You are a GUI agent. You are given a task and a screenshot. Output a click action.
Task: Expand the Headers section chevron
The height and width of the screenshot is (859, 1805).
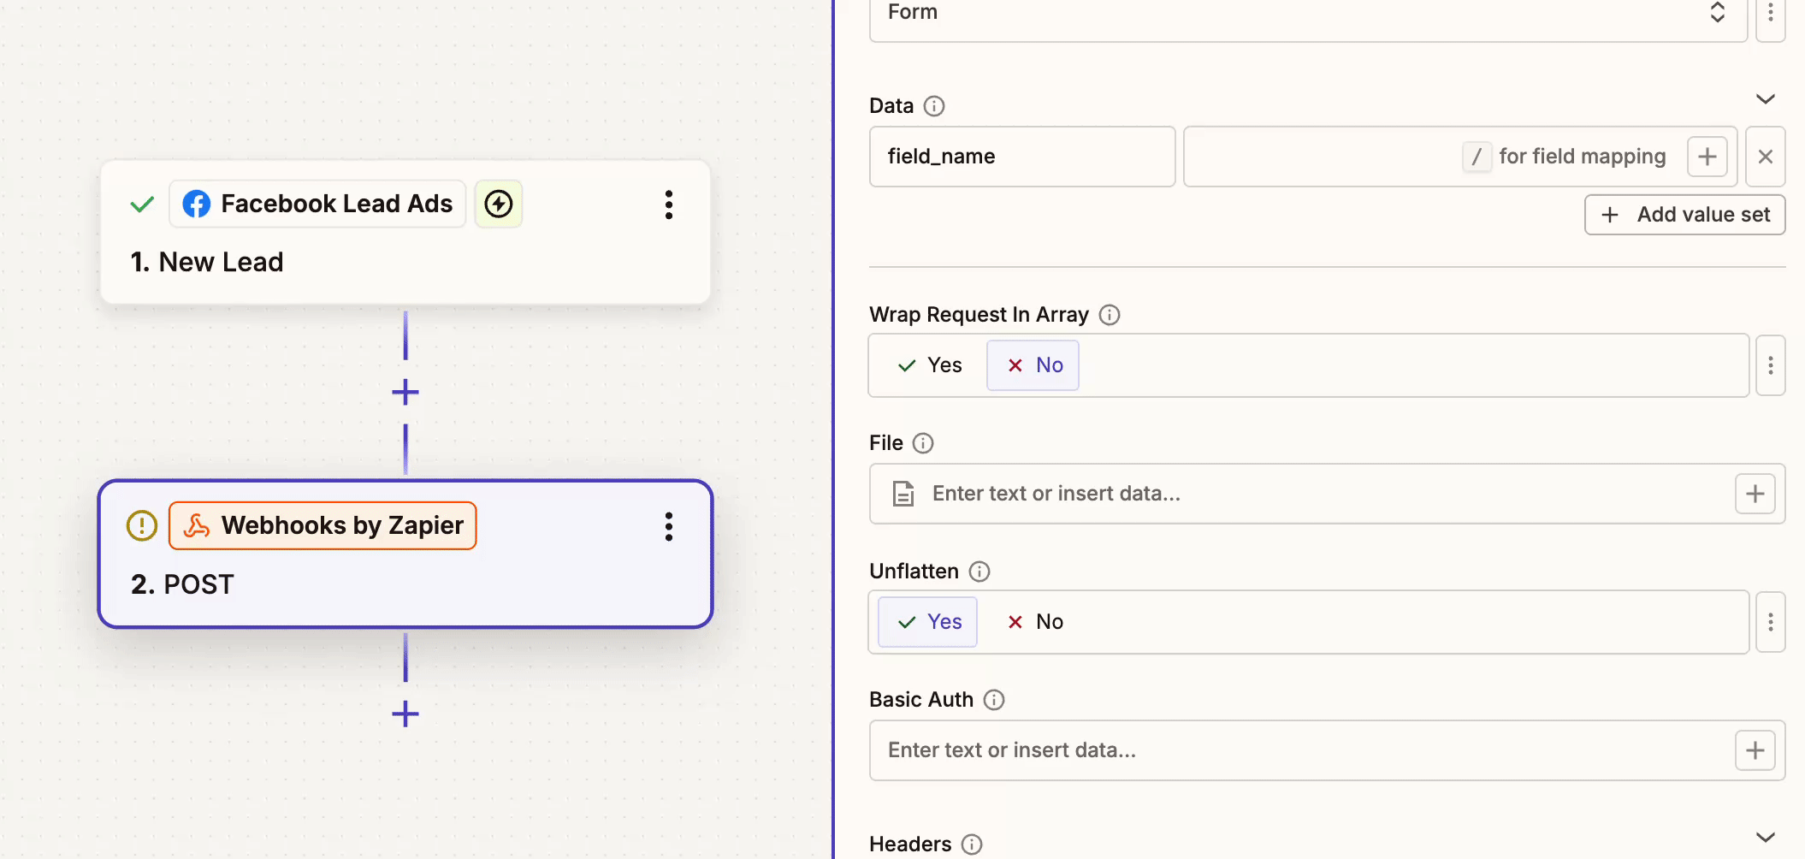pos(1765,838)
